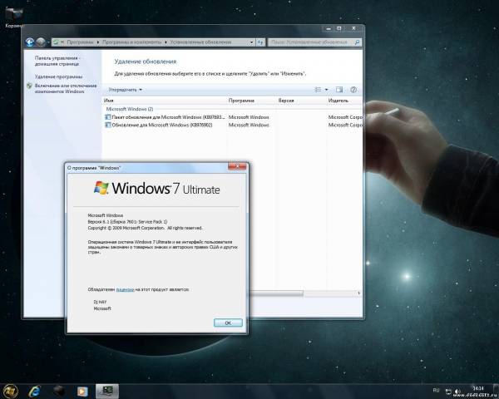Open the Recycle Bin desktop icon
Viewport: 499px width, 399px height.
tap(14, 17)
